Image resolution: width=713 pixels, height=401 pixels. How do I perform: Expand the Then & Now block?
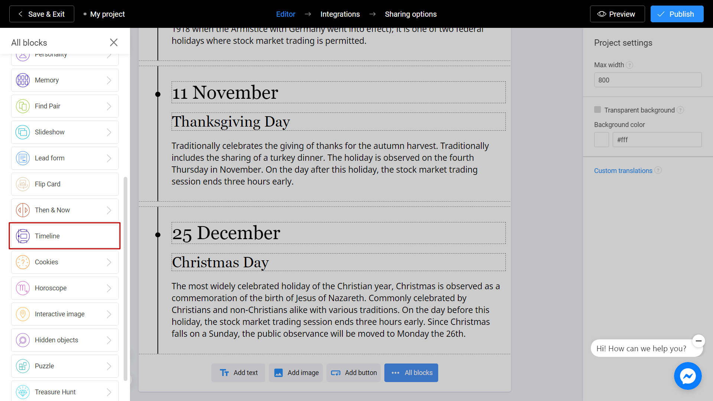tap(109, 209)
